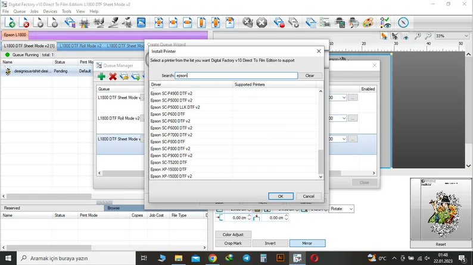Toggle the orange brush preview eye icon
The width and height of the screenshot is (473, 265).
(x=384, y=36)
